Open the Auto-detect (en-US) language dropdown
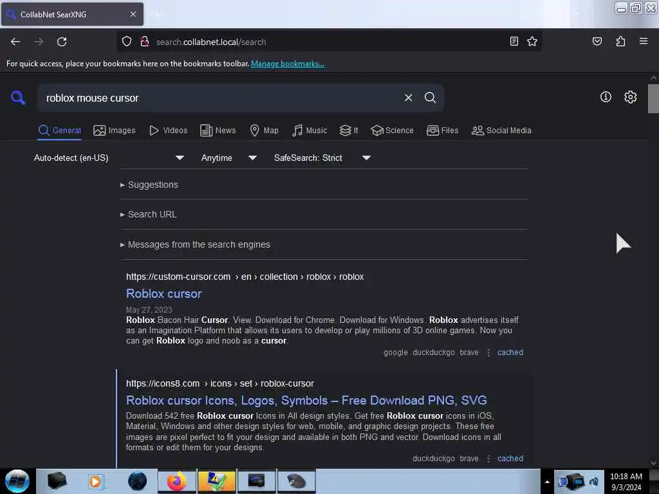Image resolution: width=659 pixels, height=494 pixels. pos(109,158)
